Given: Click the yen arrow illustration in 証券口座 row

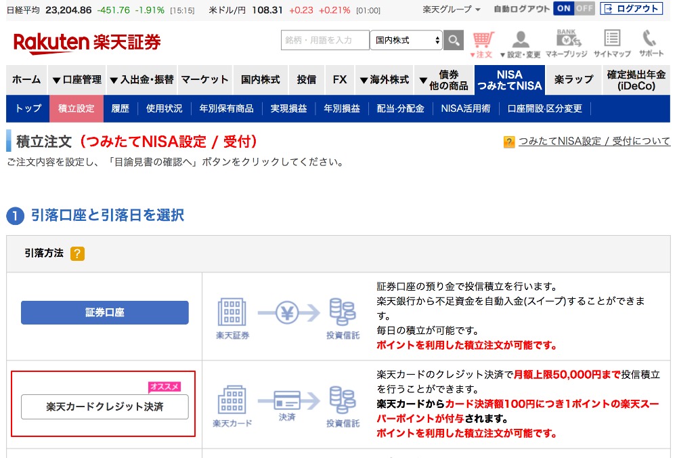Looking at the screenshot, I should click(x=289, y=312).
